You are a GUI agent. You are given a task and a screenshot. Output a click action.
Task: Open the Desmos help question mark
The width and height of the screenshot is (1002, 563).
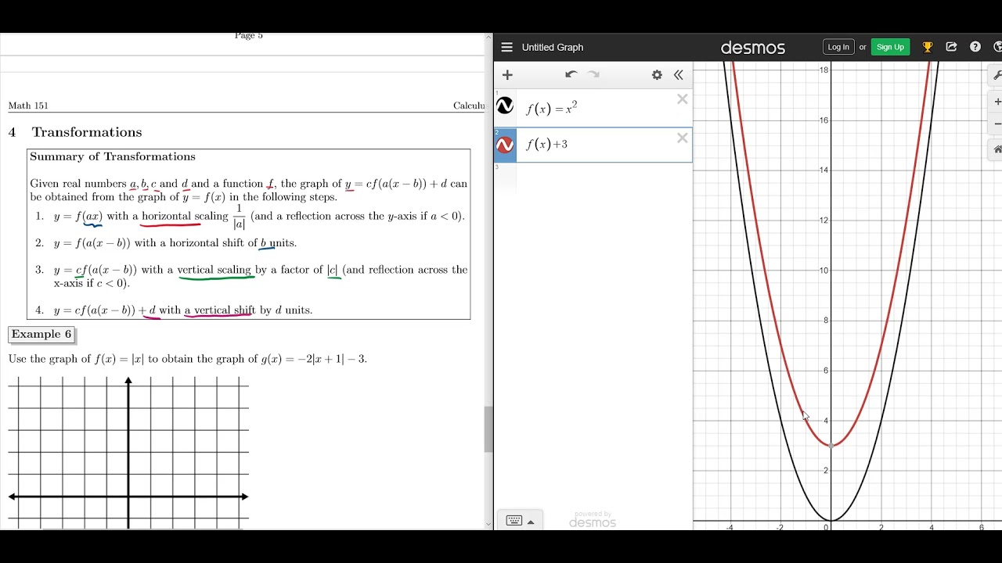click(x=975, y=47)
